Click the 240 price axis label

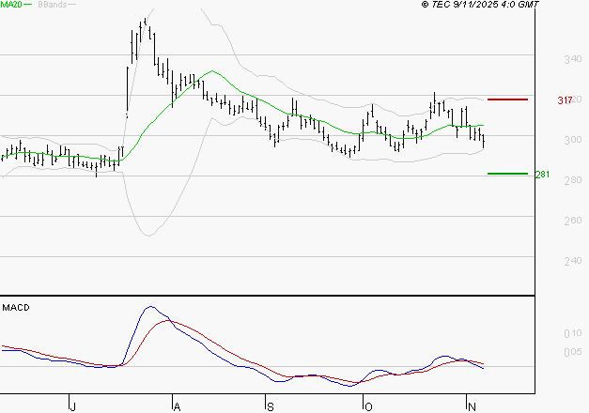pos(573,261)
